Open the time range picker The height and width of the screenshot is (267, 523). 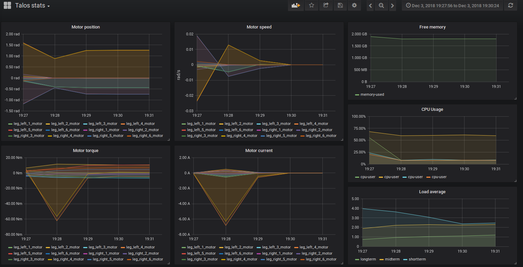[x=452, y=5]
